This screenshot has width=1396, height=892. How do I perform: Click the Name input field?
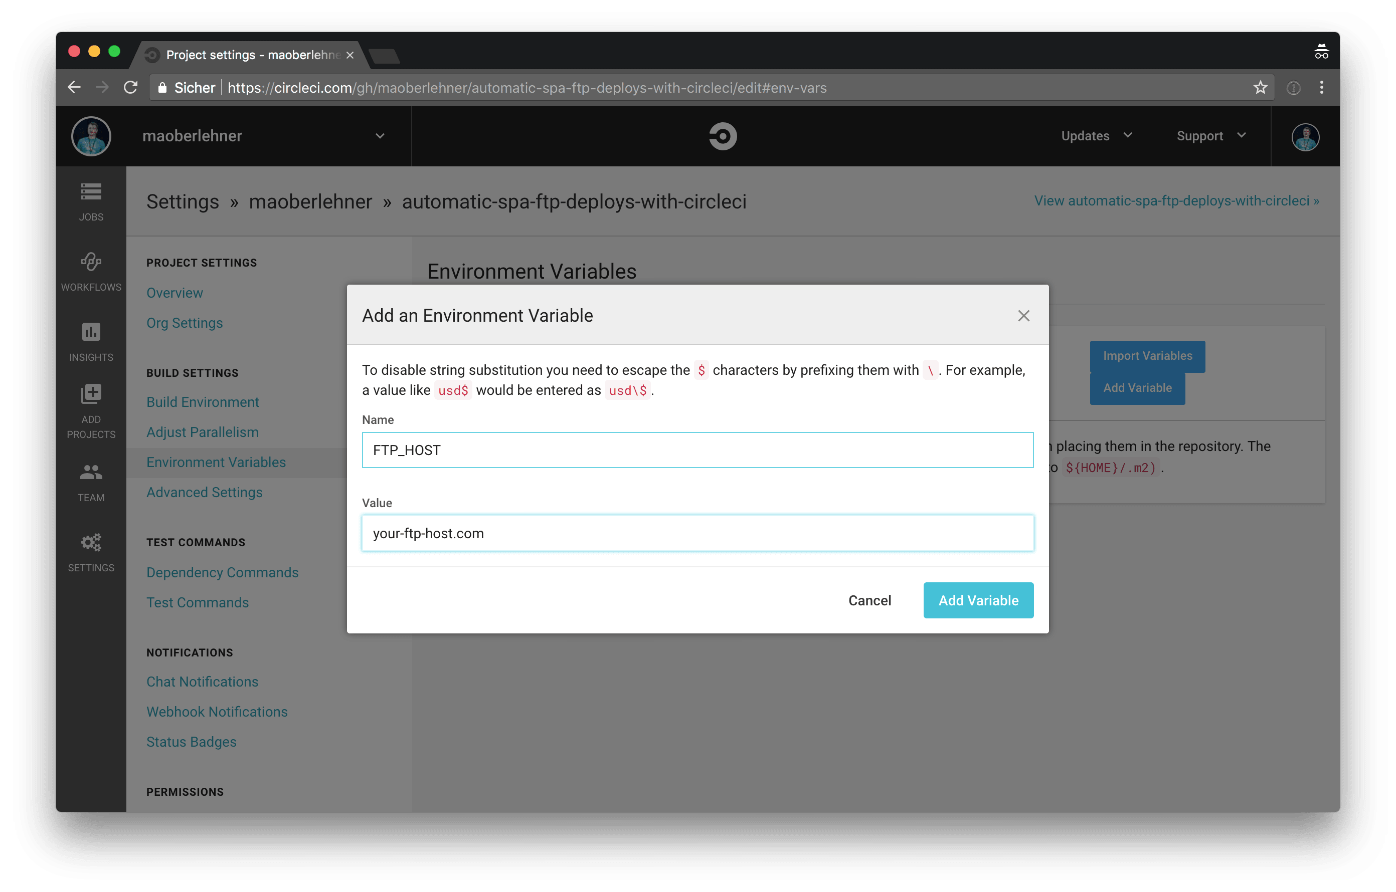[x=697, y=450]
